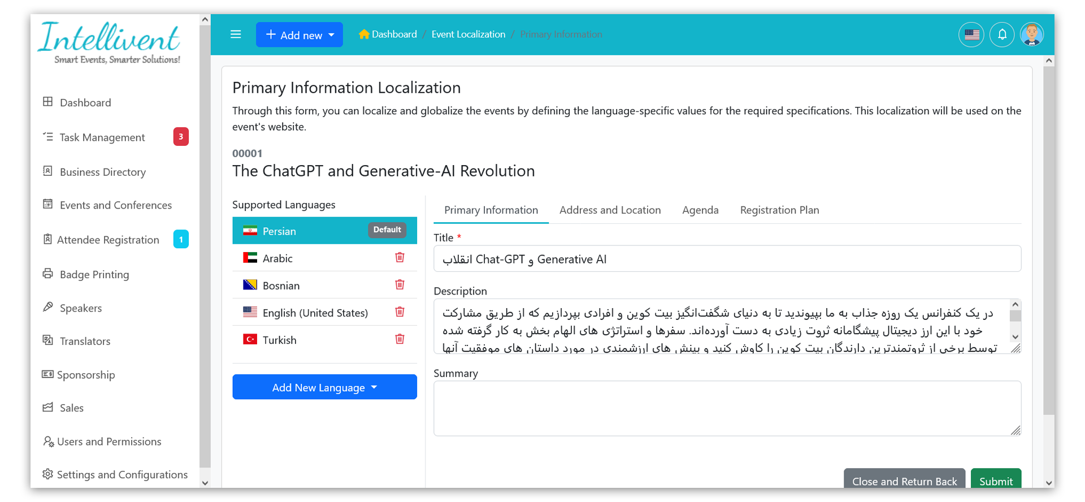Click the Settings and Configurations gear icon
1085x502 pixels.
[48, 474]
